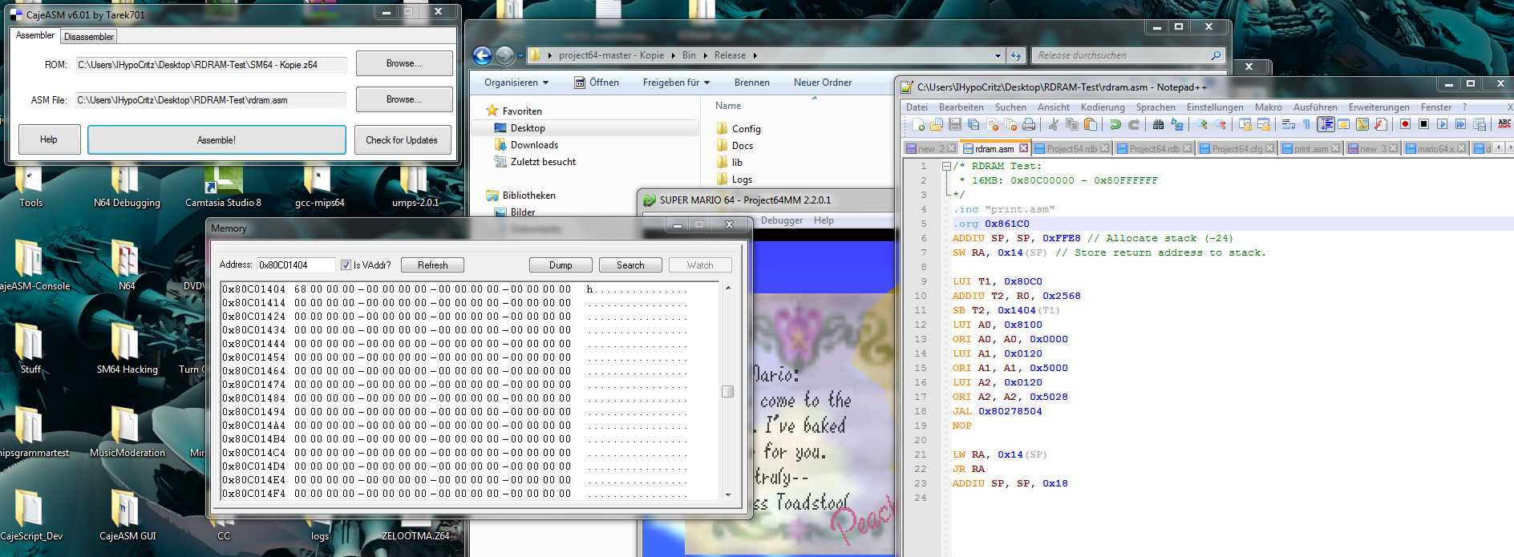
Task: Click the Run macro multiple times icon
Action: click(1460, 124)
